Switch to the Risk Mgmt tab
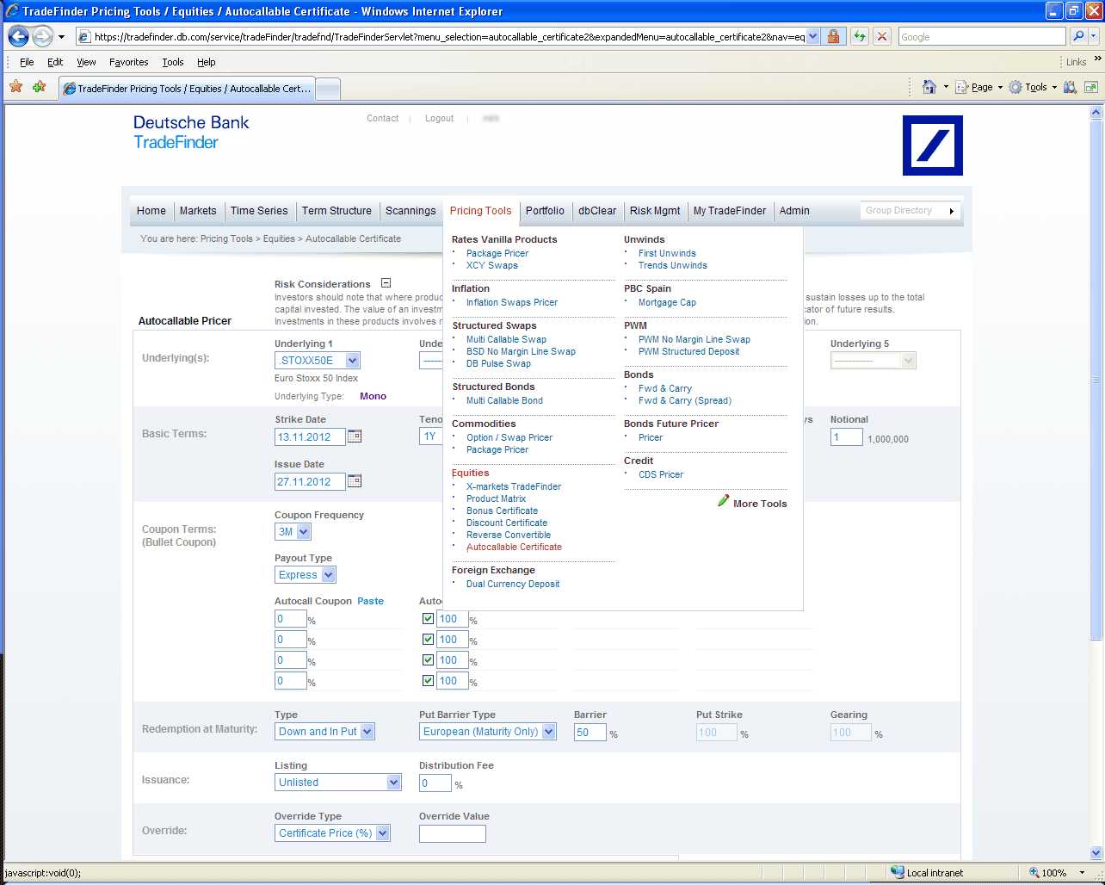Image resolution: width=1105 pixels, height=885 pixels. [x=654, y=211]
